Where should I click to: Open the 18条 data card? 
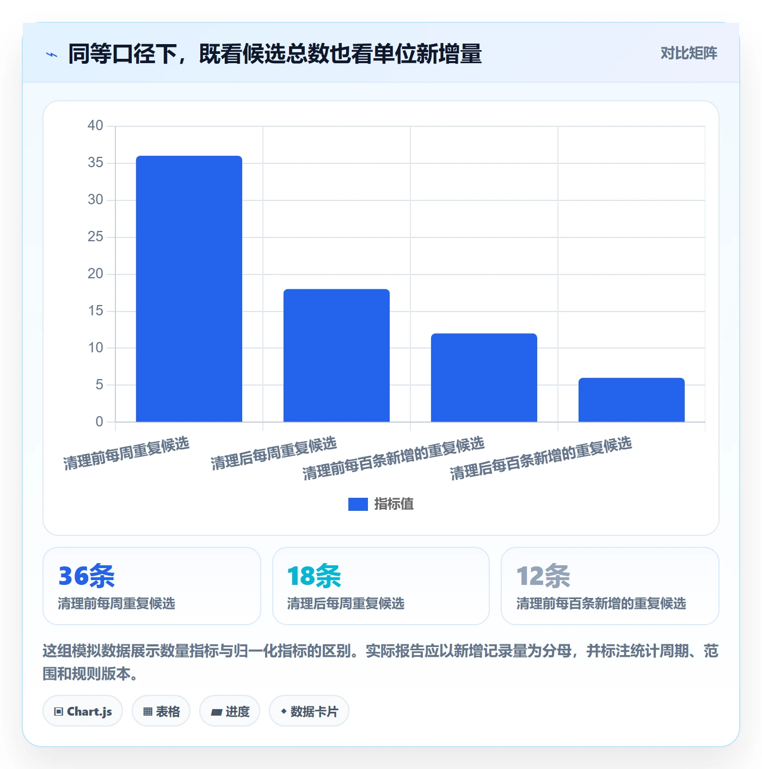381,586
